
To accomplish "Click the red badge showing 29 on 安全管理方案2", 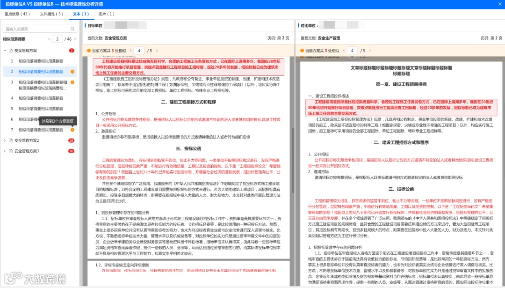I will 71,140.
